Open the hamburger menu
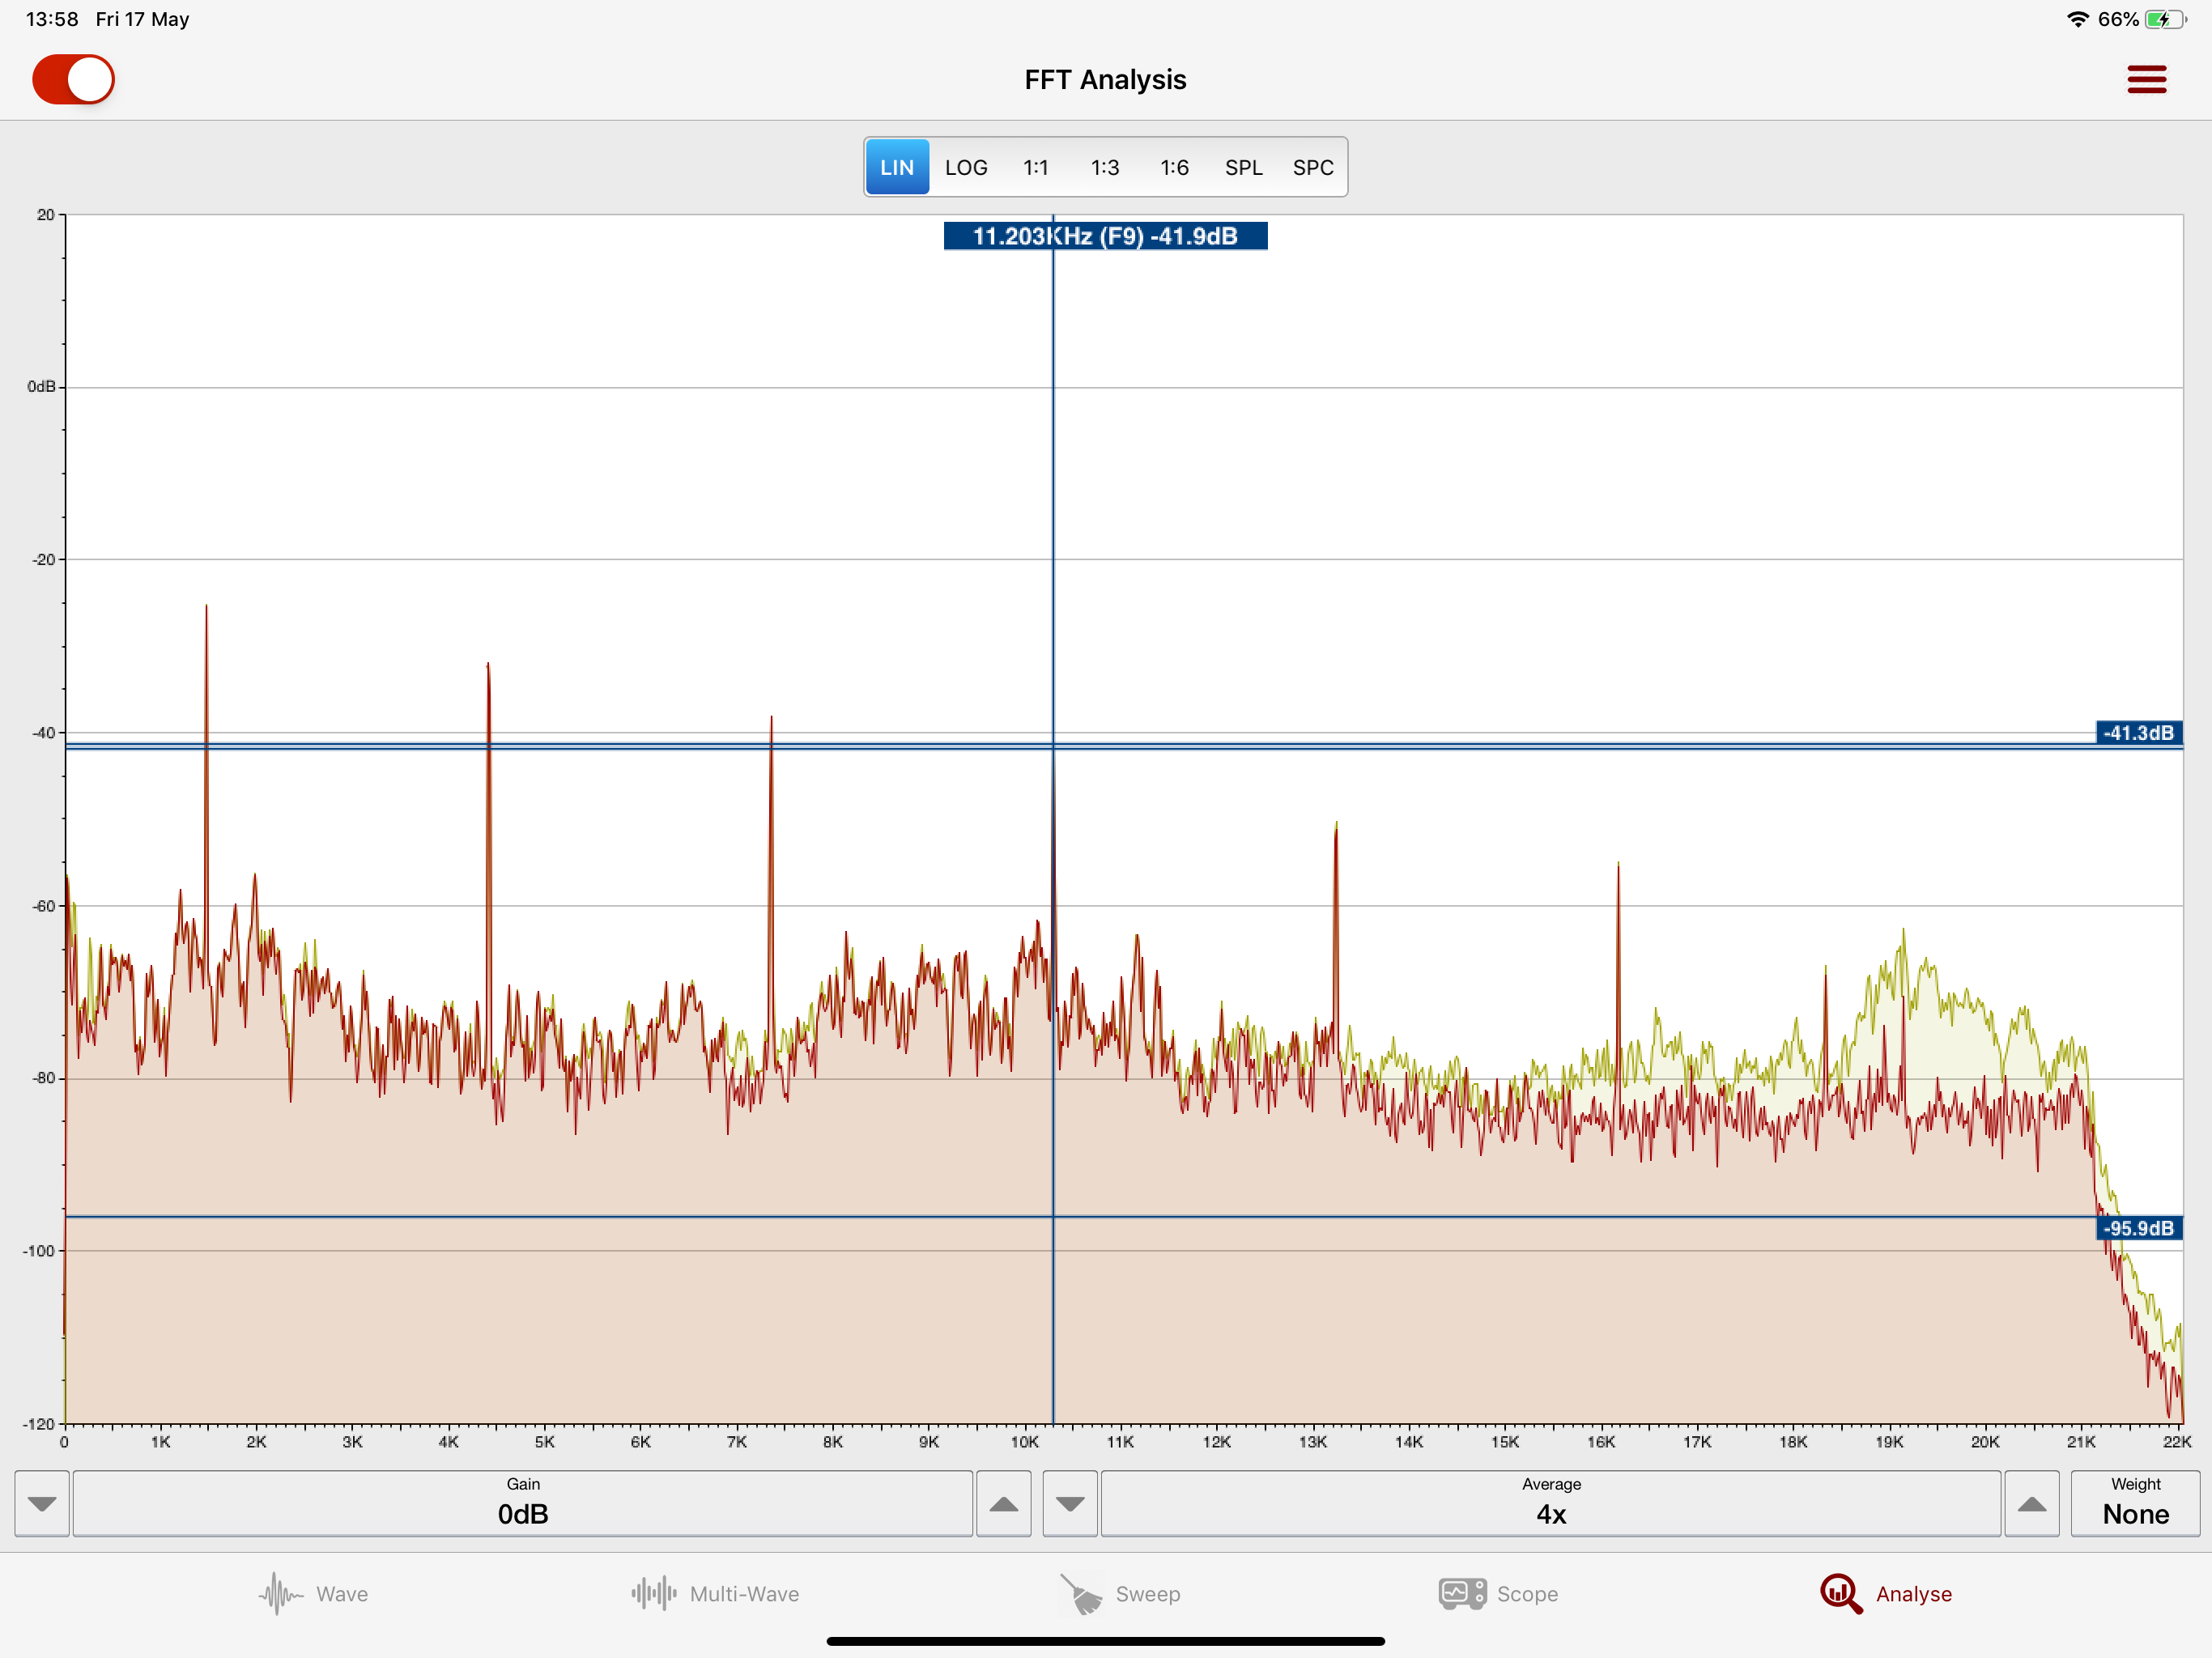2212x1658 pixels. (2146, 80)
